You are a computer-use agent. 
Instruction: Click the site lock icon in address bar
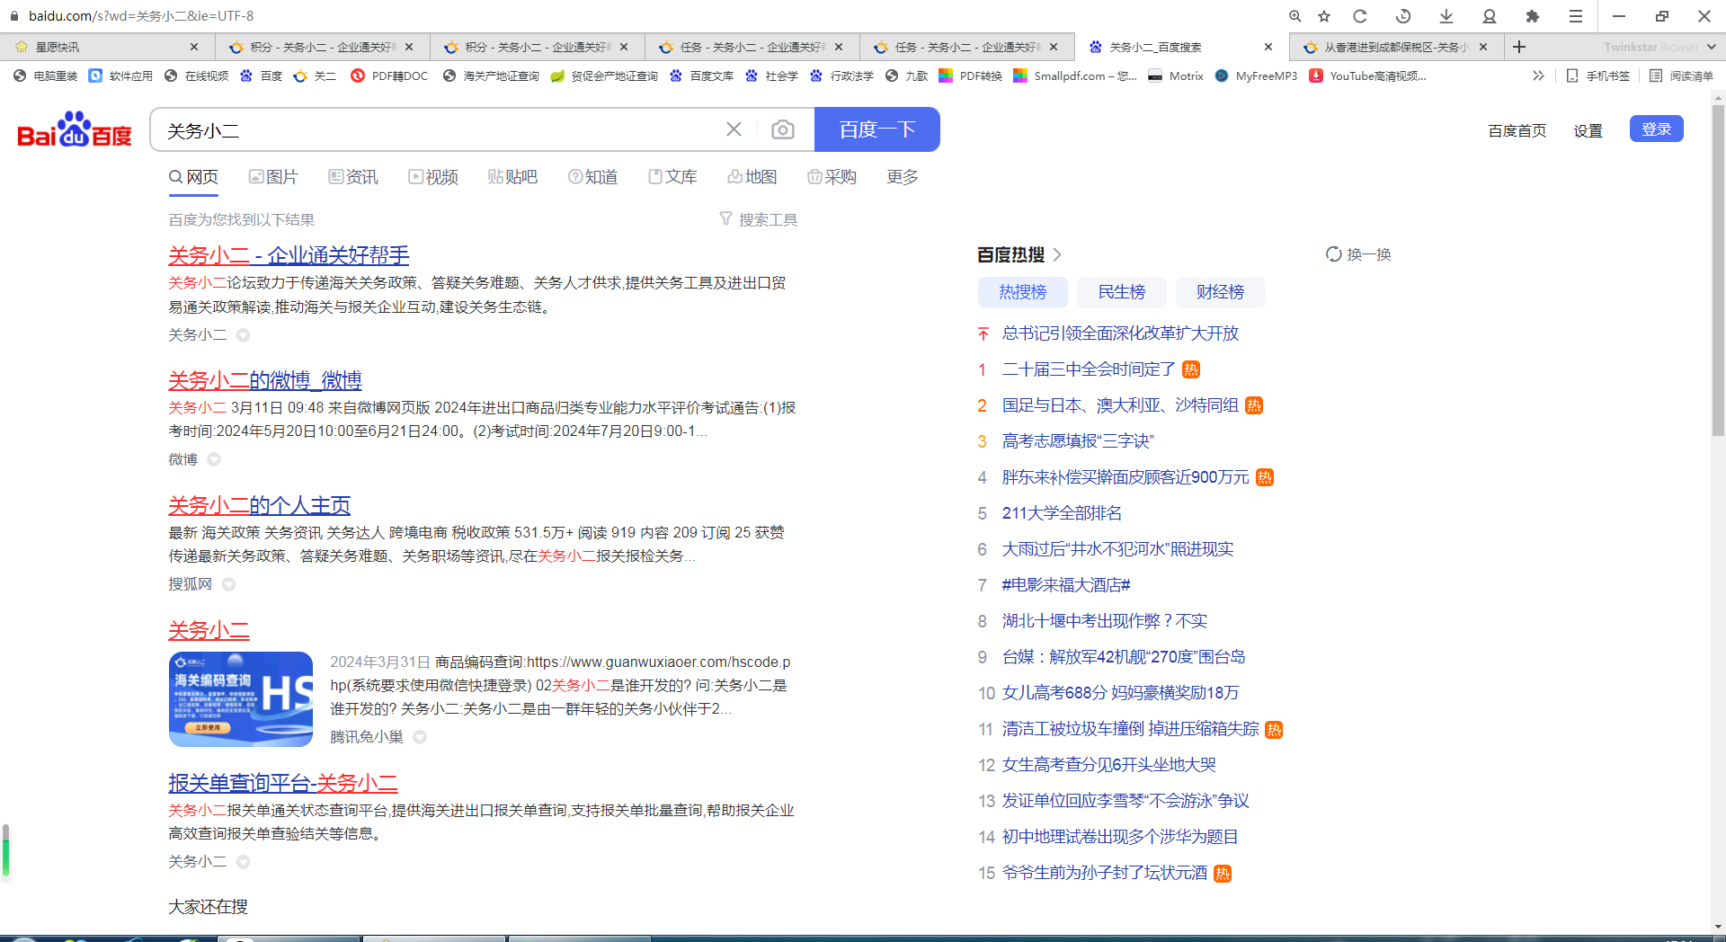13,16
